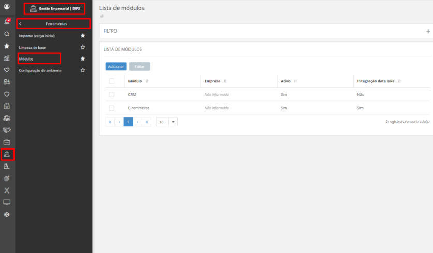Sort by Empresa column

(x=225, y=81)
